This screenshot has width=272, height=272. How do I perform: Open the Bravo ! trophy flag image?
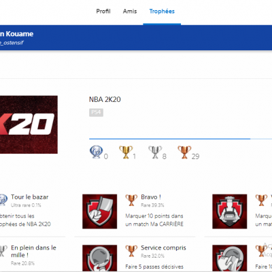100,211
